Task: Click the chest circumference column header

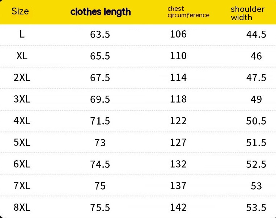Action: click(x=188, y=12)
